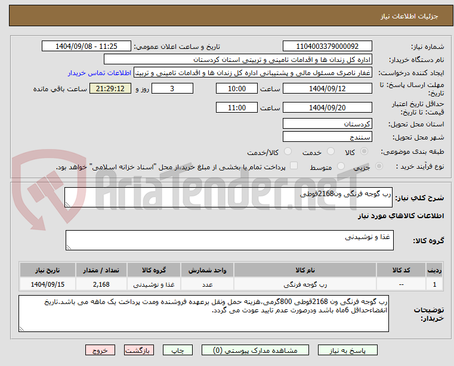The image size is (454, 366).
Task: Click the ردیف column header
Action: (x=434, y=270)
